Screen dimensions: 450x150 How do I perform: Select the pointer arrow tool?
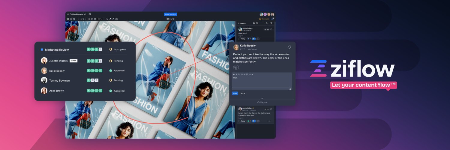click(107, 19)
